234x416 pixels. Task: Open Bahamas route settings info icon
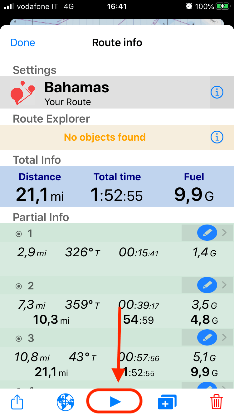[217, 92]
